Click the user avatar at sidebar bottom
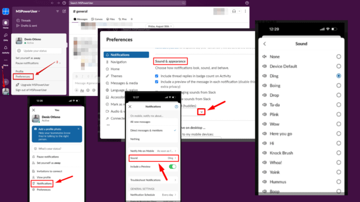This screenshot has height=202, width=360. [x=6, y=91]
